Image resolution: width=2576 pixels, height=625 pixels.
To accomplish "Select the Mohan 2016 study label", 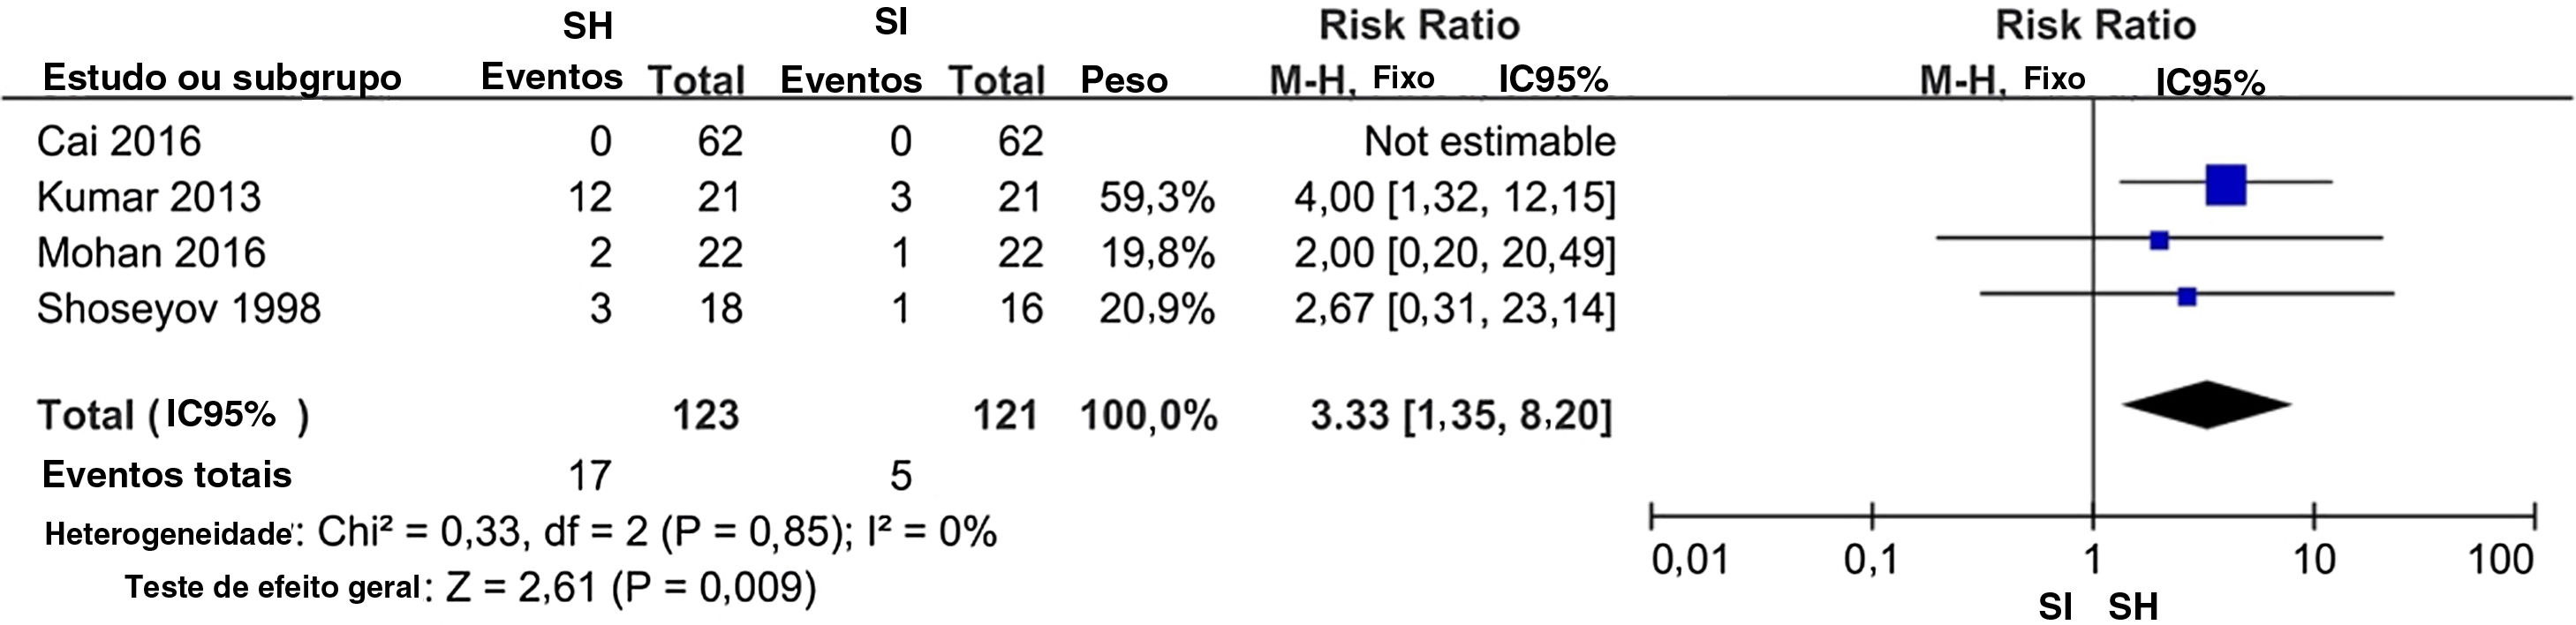I will tap(151, 253).
